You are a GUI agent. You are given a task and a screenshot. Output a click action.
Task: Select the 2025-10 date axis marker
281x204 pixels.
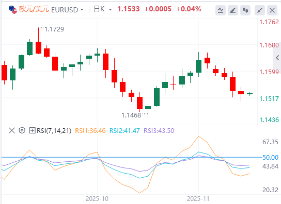click(x=97, y=199)
